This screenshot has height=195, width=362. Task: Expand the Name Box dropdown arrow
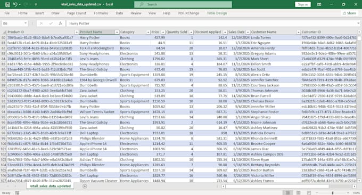(26, 23)
